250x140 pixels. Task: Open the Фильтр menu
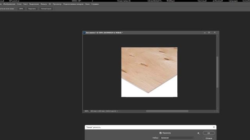(x=44, y=4)
